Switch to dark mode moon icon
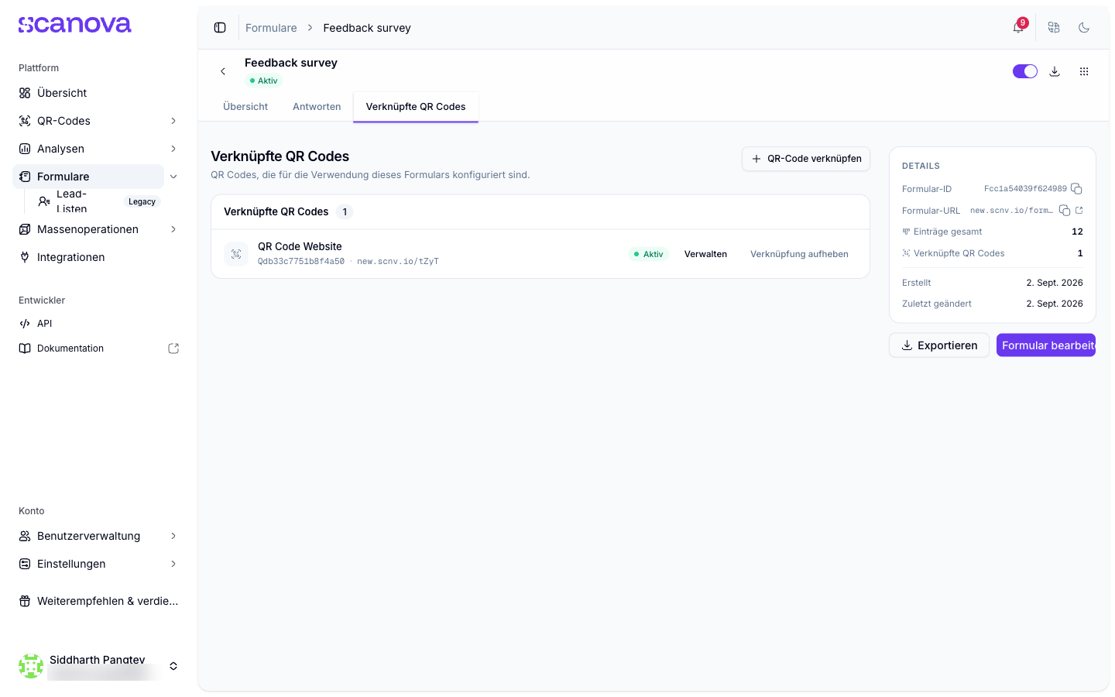1115x697 pixels. tap(1084, 28)
